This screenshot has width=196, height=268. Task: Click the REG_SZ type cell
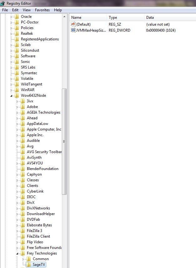[115, 24]
